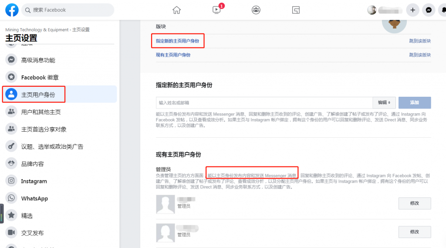This screenshot has width=446, height=248.
Task: Click 现有主页用户身份 section link
Action: point(173,55)
